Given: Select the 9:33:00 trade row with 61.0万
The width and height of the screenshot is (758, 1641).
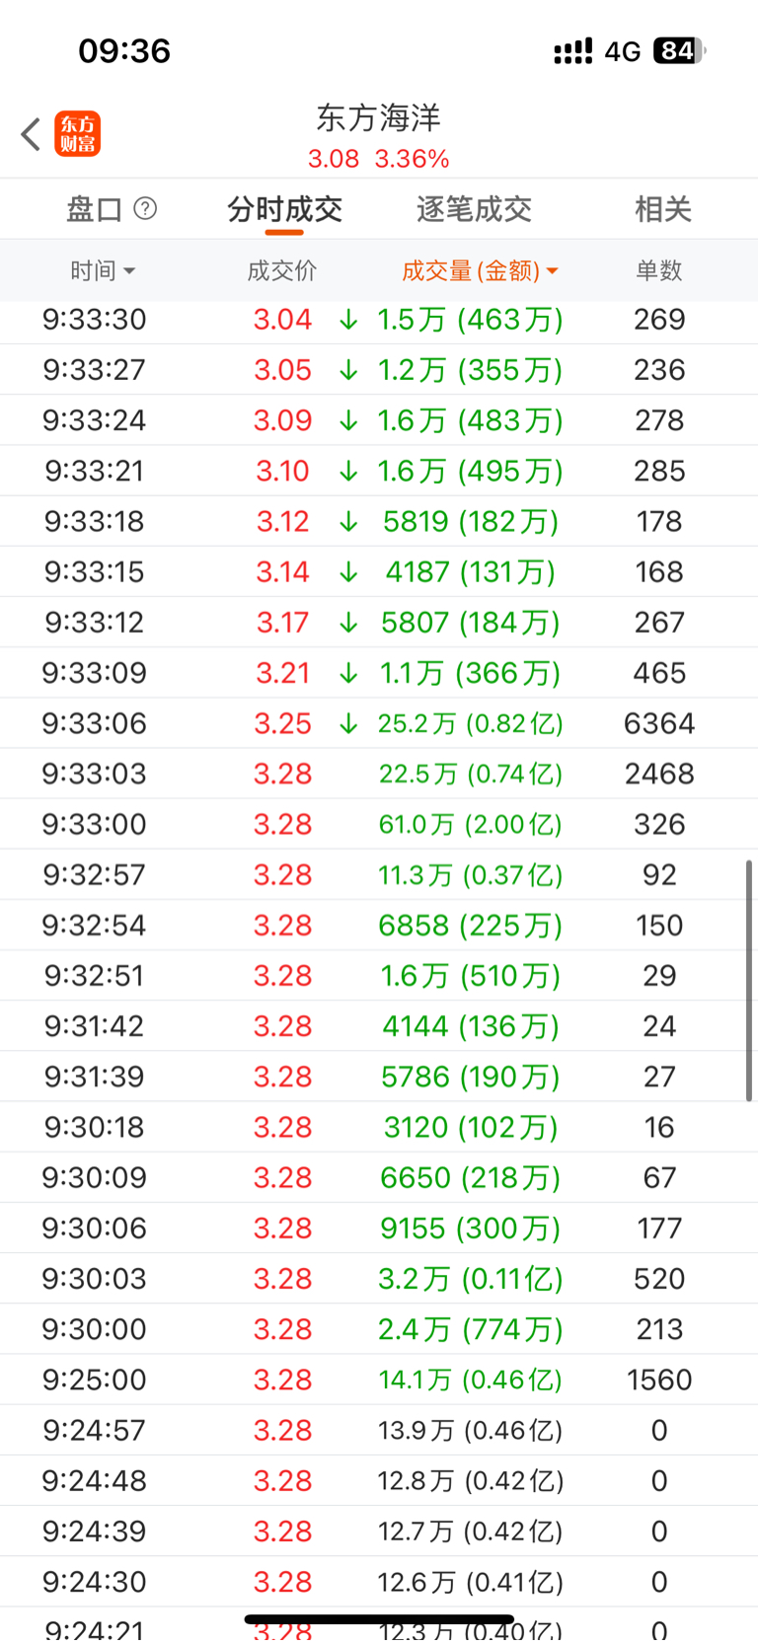Looking at the screenshot, I should (x=379, y=824).
